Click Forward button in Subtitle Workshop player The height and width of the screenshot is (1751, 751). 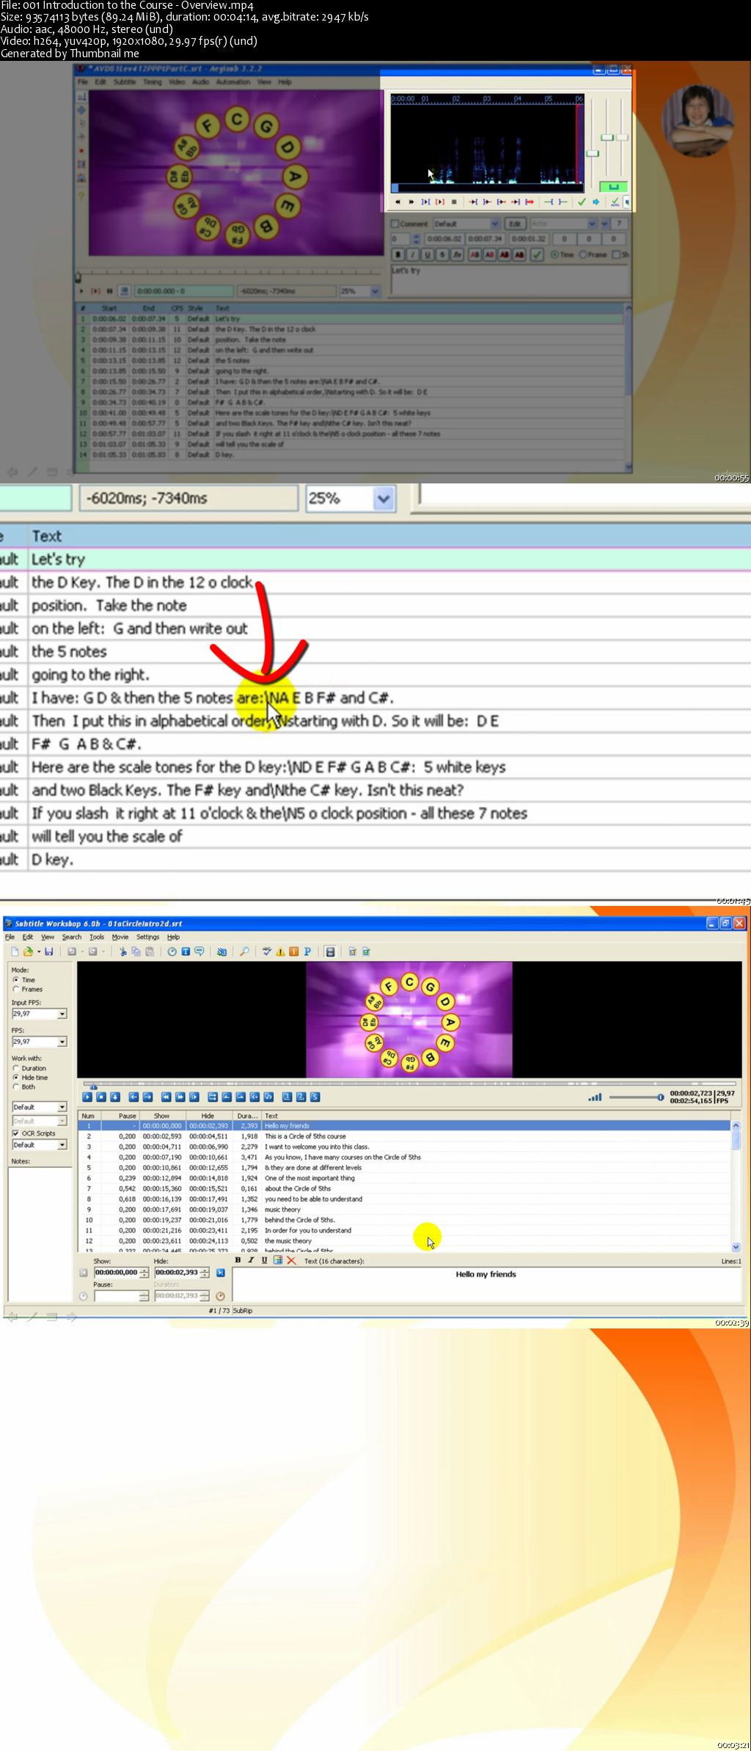(180, 1097)
